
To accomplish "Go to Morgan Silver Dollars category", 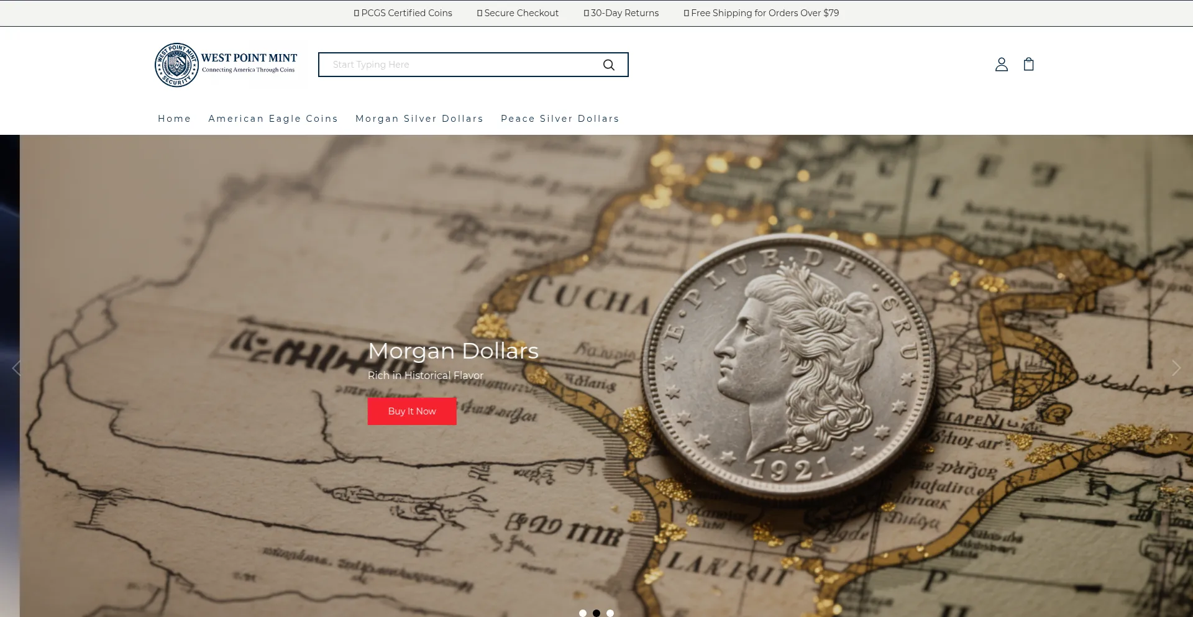I will click(419, 119).
